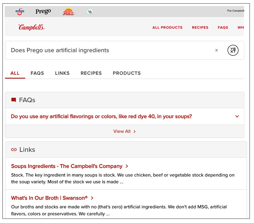Click View All FAQs link
The image size is (254, 223).
(122, 131)
